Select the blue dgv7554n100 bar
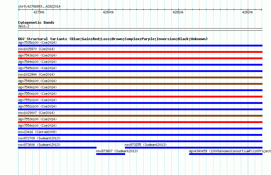Image resolution: width=271 pixels, height=175 pixels. click(x=140, y=129)
